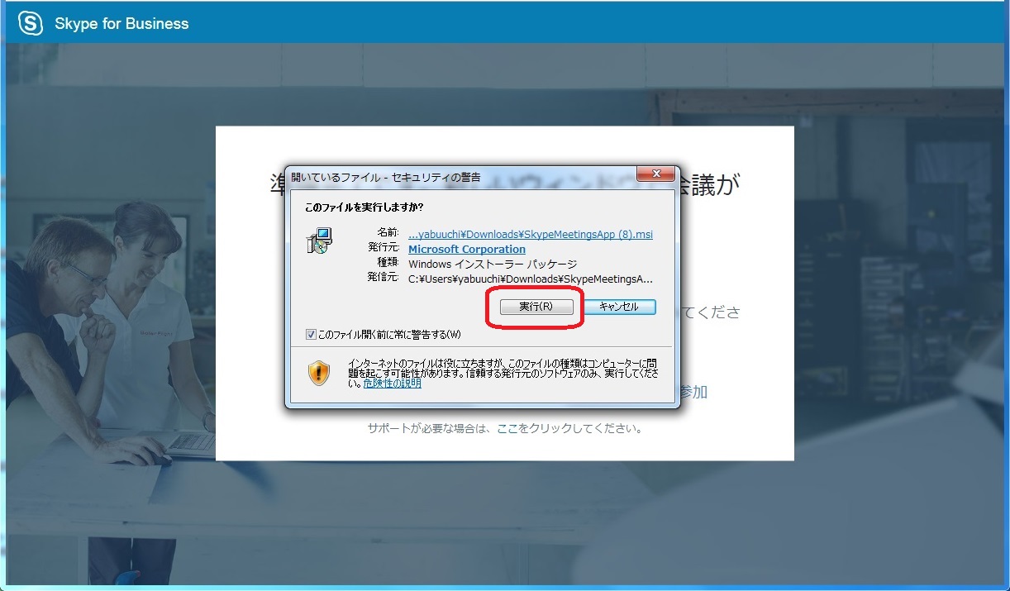Click the ここ support link on the page
1010x591 pixels.
(507, 429)
